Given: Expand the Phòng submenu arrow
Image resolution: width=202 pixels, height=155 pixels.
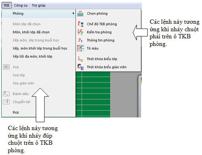Looking at the screenshot, I should pyautogui.click(x=73, y=13).
